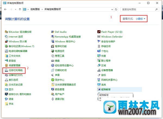163x119 pixels.
Task: Click the search magnifier icon
Action: [x=156, y=9]
